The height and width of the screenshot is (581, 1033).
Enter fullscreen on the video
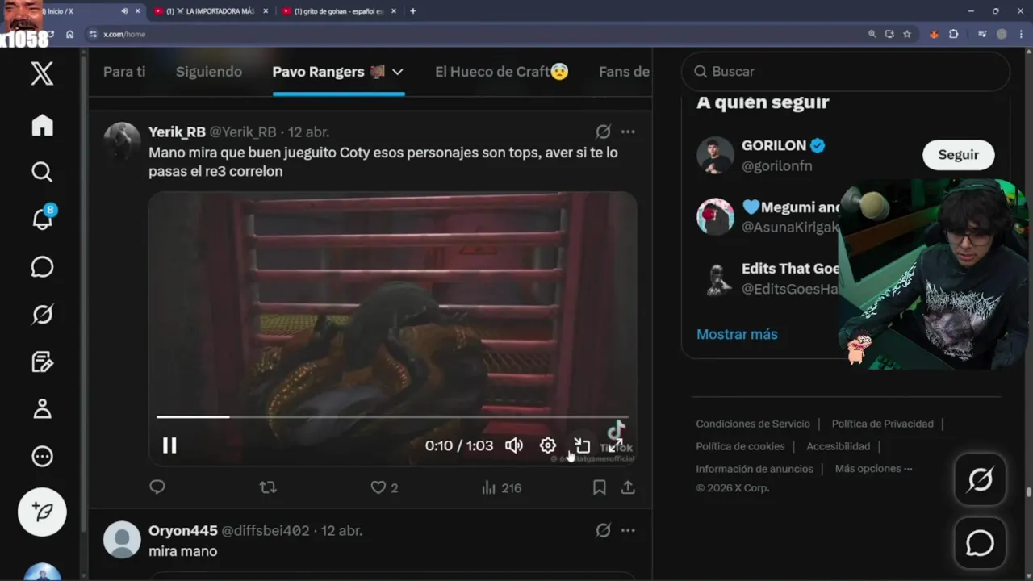click(615, 445)
